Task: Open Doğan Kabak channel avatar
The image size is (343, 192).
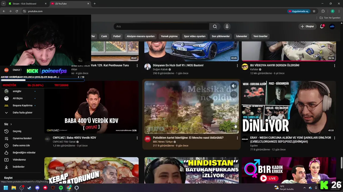Action: [x=148, y=67]
